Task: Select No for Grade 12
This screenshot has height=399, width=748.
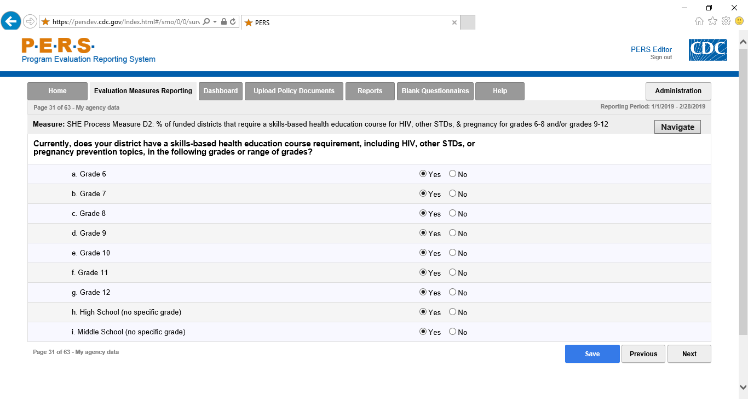Action: 452,292
